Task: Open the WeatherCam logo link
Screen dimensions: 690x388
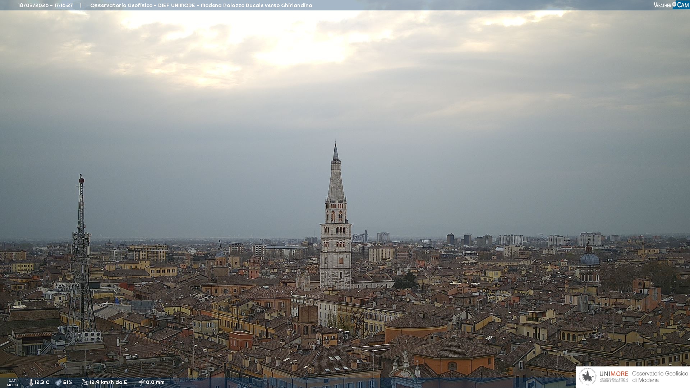Action: point(671,5)
